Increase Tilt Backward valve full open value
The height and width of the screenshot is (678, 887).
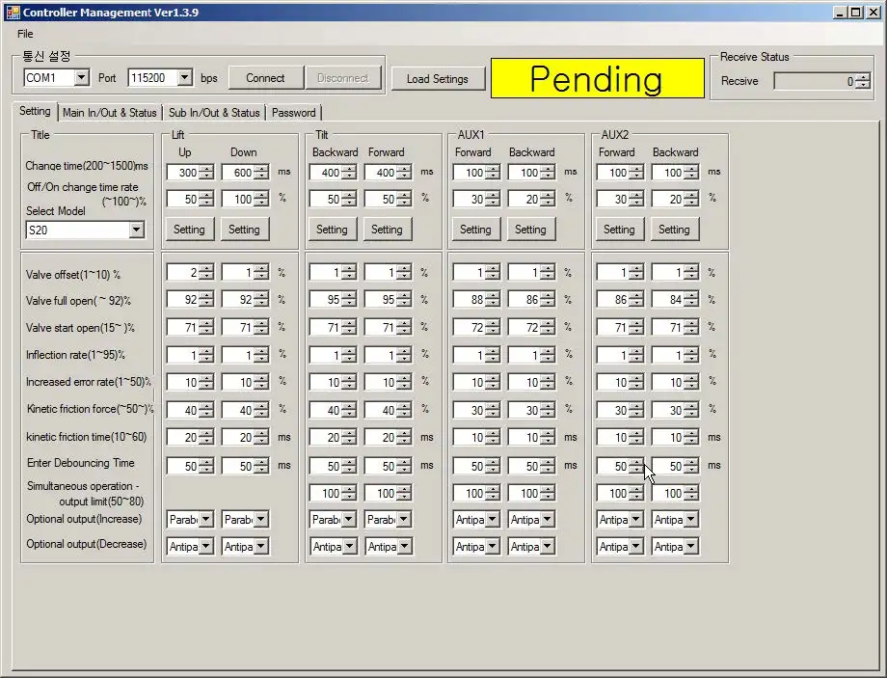click(348, 296)
